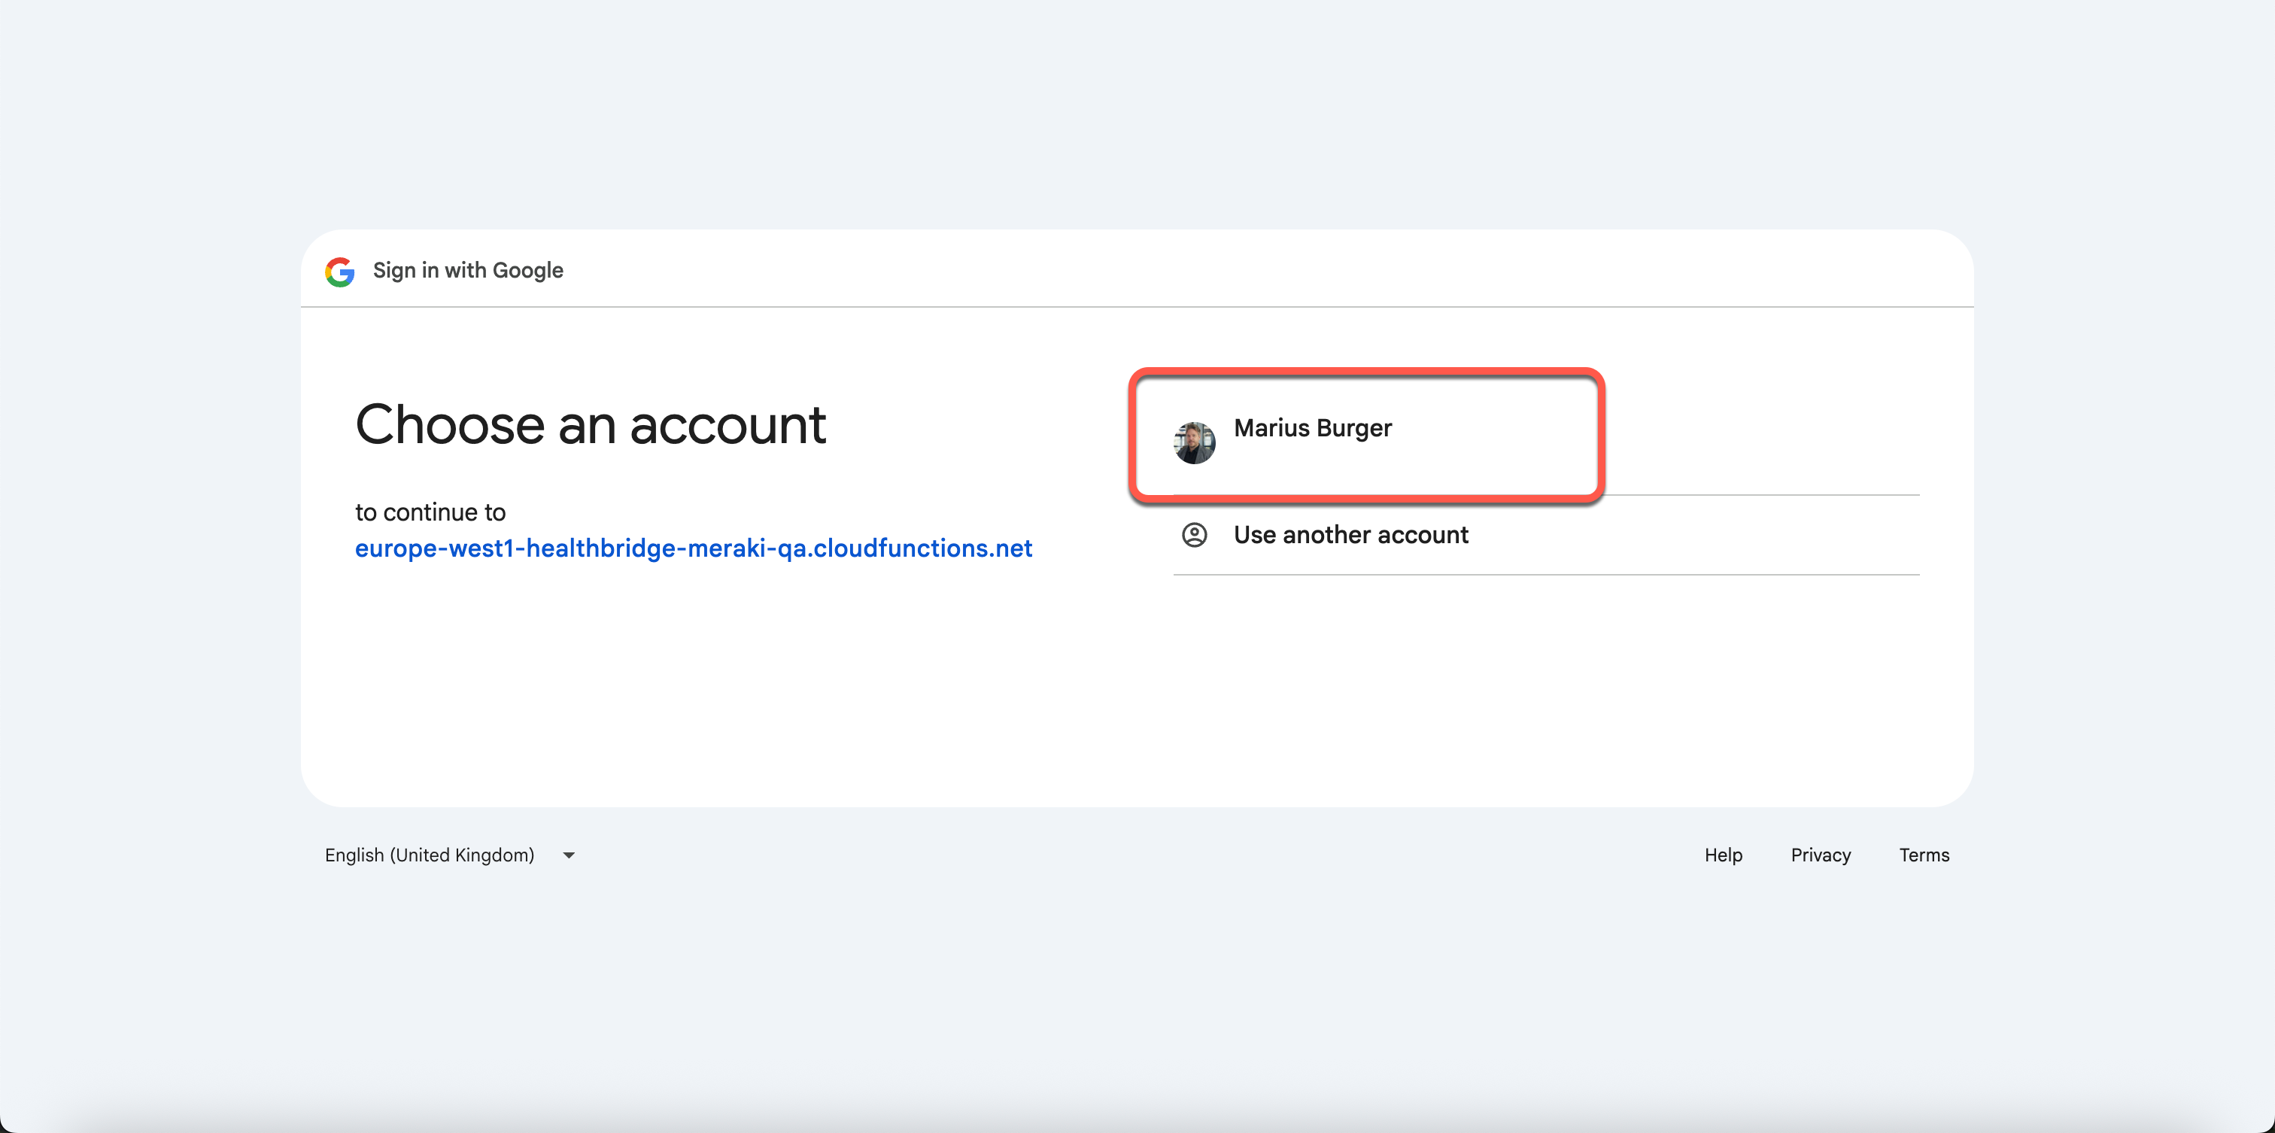Open the Help link

[1723, 855]
